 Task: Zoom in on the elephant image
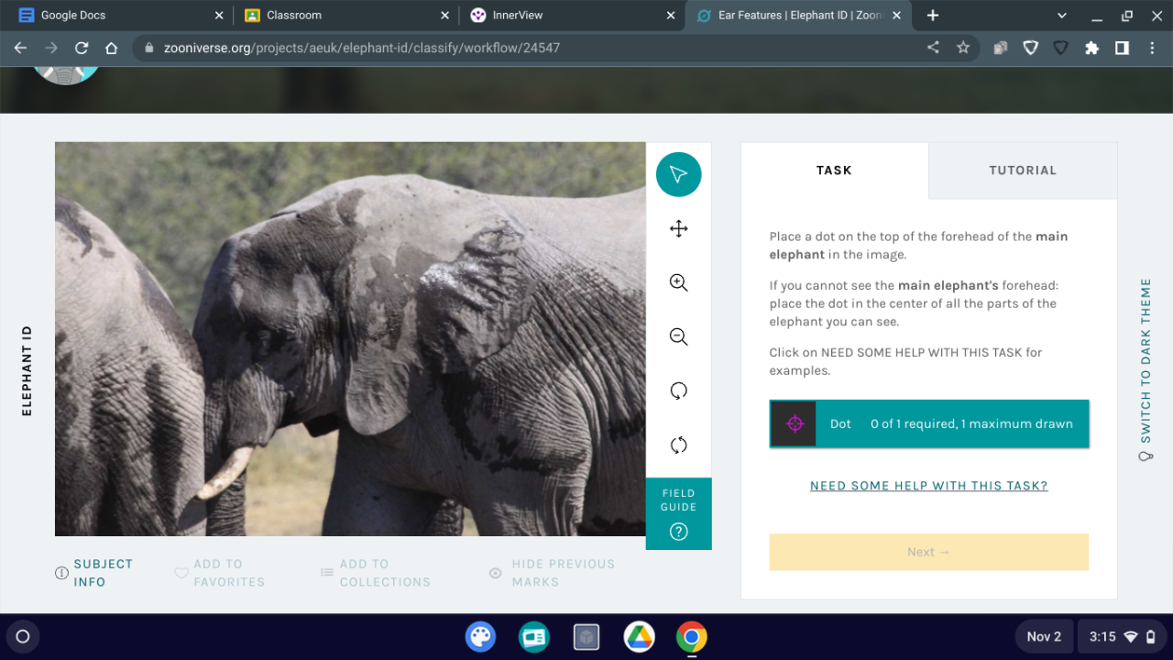click(678, 283)
